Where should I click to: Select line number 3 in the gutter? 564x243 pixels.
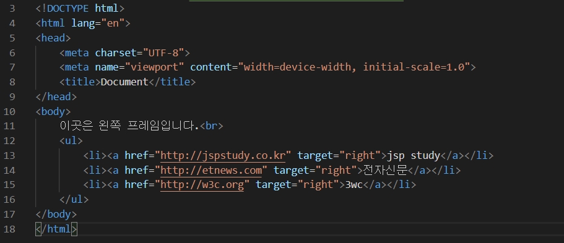[x=12, y=8]
